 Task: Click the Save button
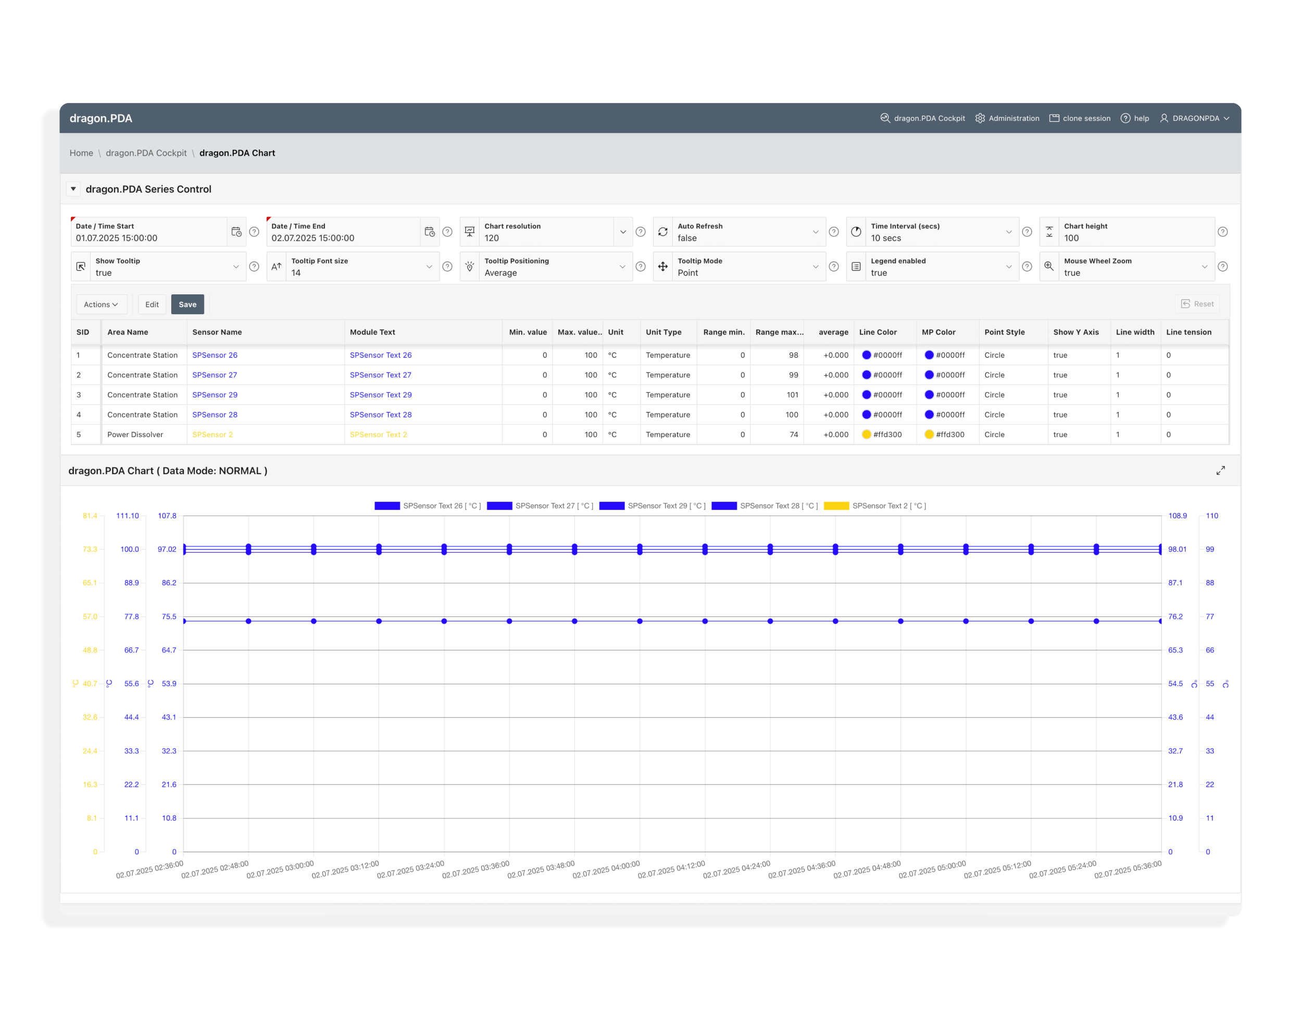(x=187, y=305)
